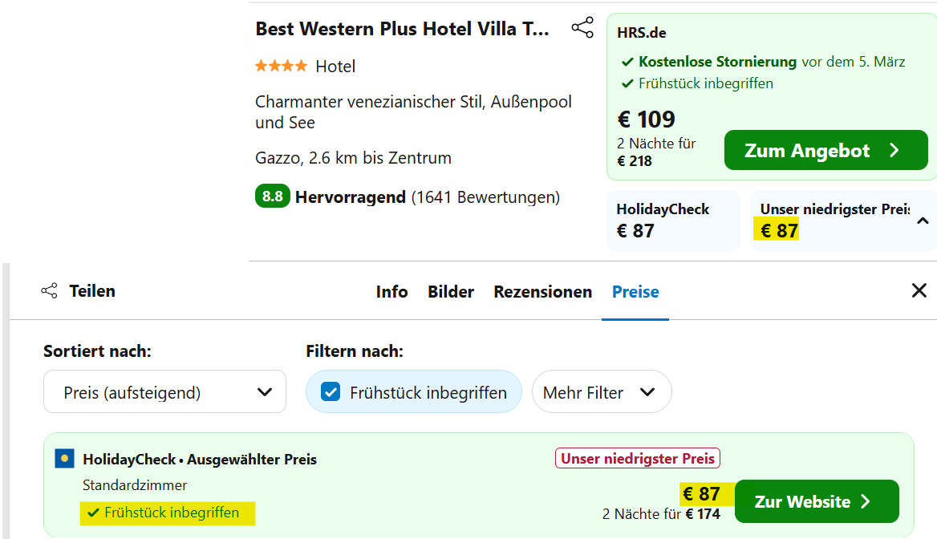The height and width of the screenshot is (539, 937).
Task: Click the arrow on the Zum Angebot button
Action: (x=894, y=150)
